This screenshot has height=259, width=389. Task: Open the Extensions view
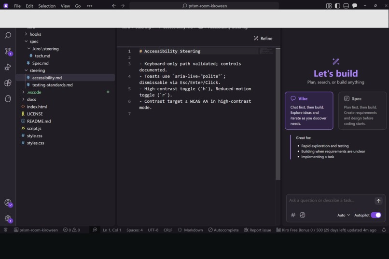tap(8, 83)
